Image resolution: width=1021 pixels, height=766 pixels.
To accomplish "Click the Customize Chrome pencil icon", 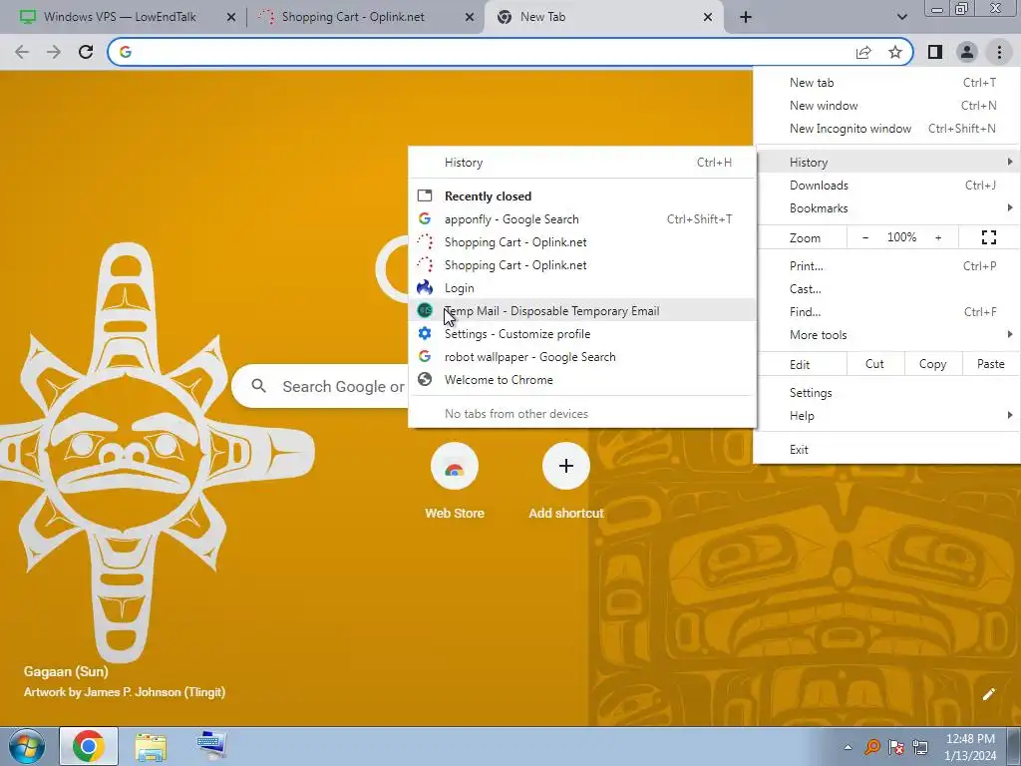I will pos(988,694).
